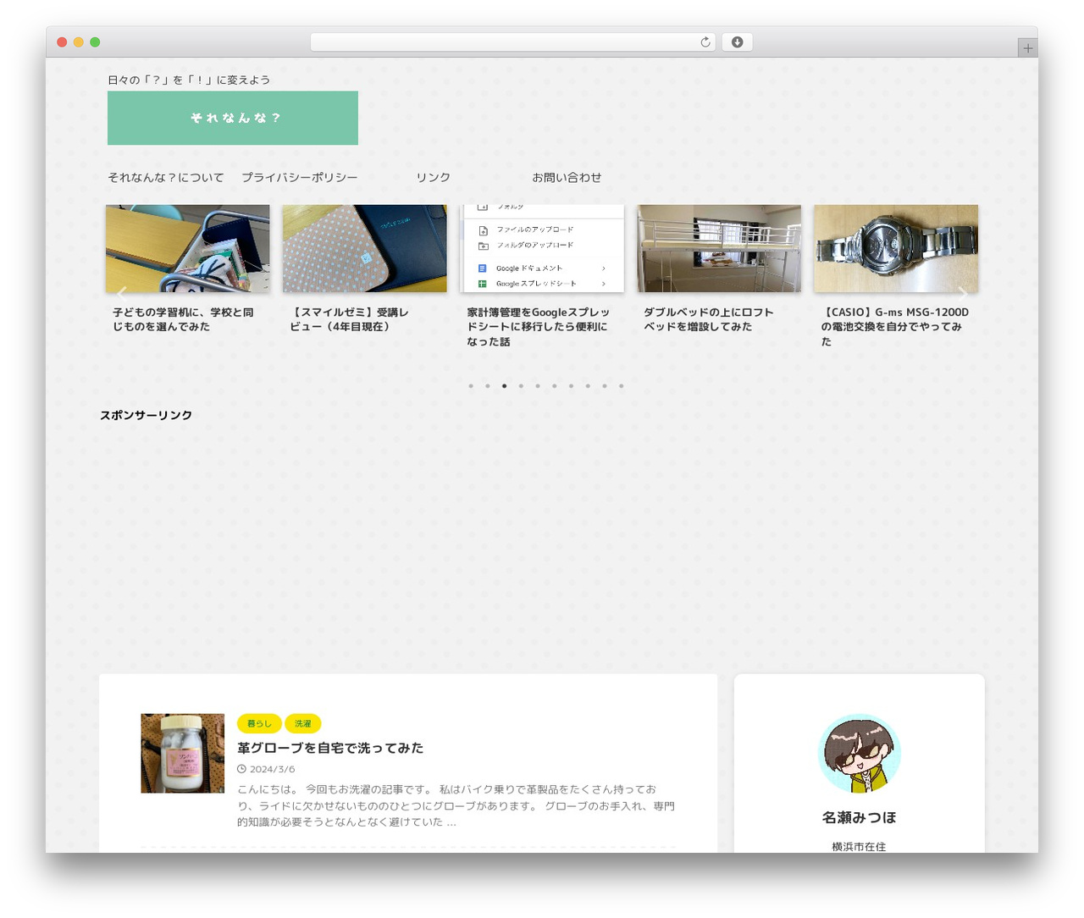Open the それなんな？について menu item

click(166, 178)
